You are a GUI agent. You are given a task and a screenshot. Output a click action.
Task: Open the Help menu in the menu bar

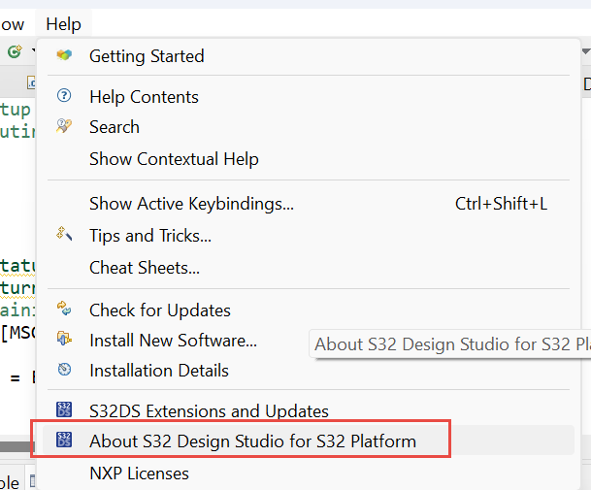coord(63,24)
